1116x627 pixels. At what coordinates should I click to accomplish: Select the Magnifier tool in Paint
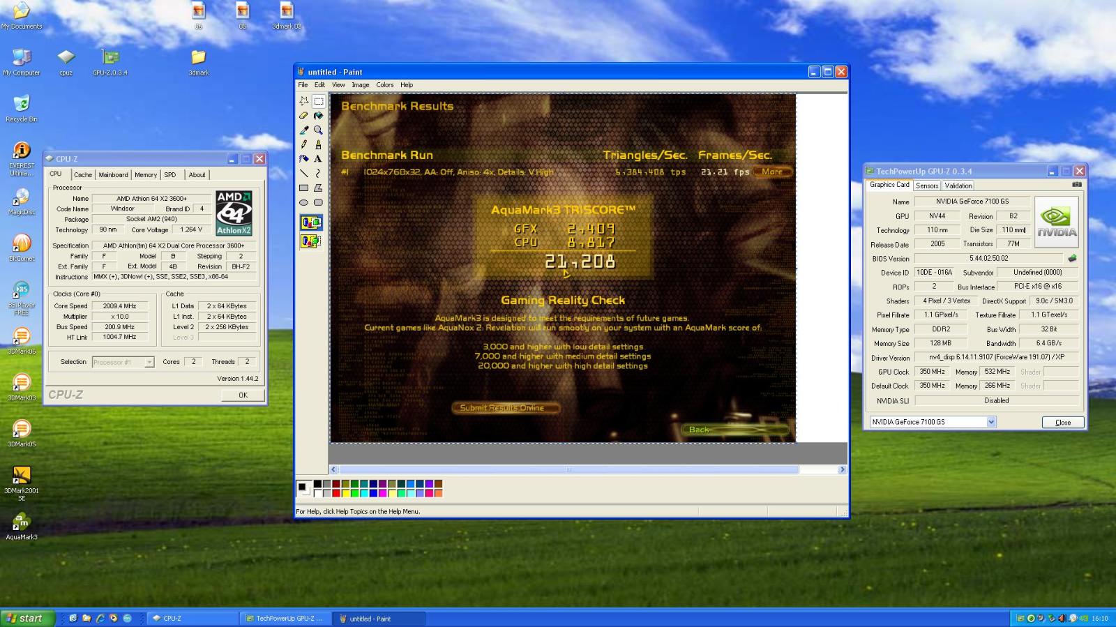click(x=318, y=130)
